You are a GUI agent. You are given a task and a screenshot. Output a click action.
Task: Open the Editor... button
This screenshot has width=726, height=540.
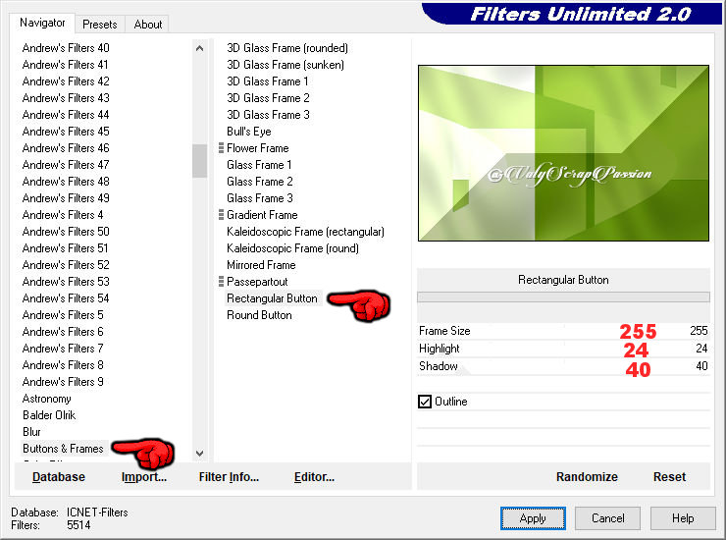tap(314, 477)
